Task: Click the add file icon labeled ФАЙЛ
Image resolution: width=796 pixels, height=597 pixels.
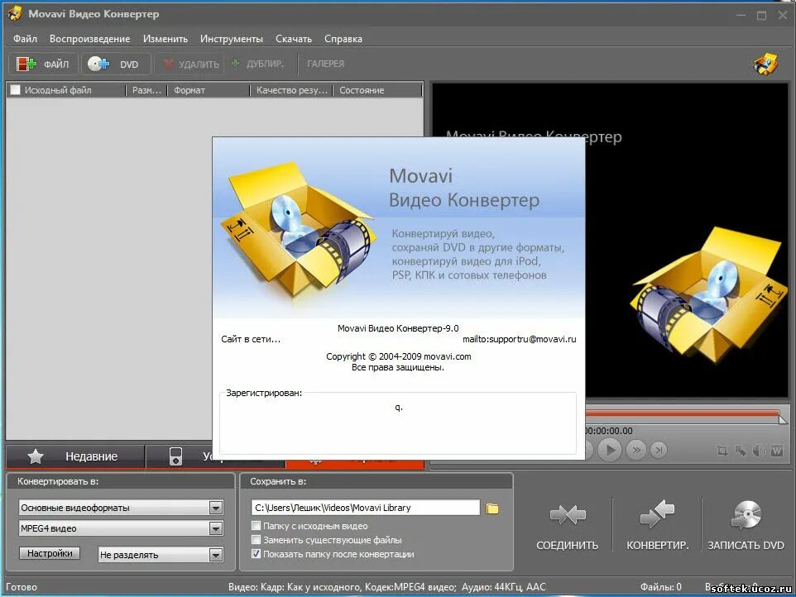Action: [x=26, y=64]
